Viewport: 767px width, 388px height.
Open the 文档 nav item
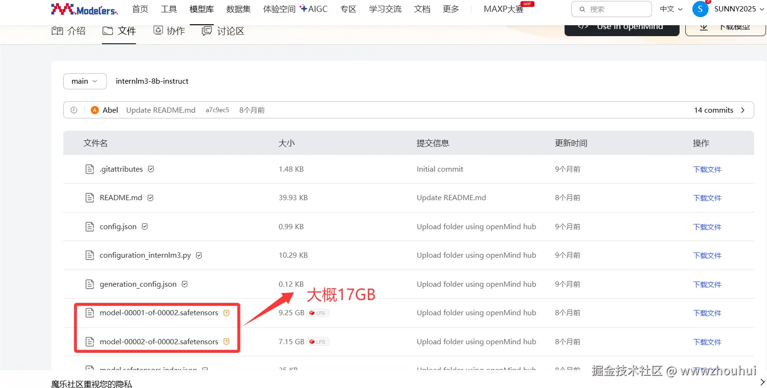click(x=422, y=9)
